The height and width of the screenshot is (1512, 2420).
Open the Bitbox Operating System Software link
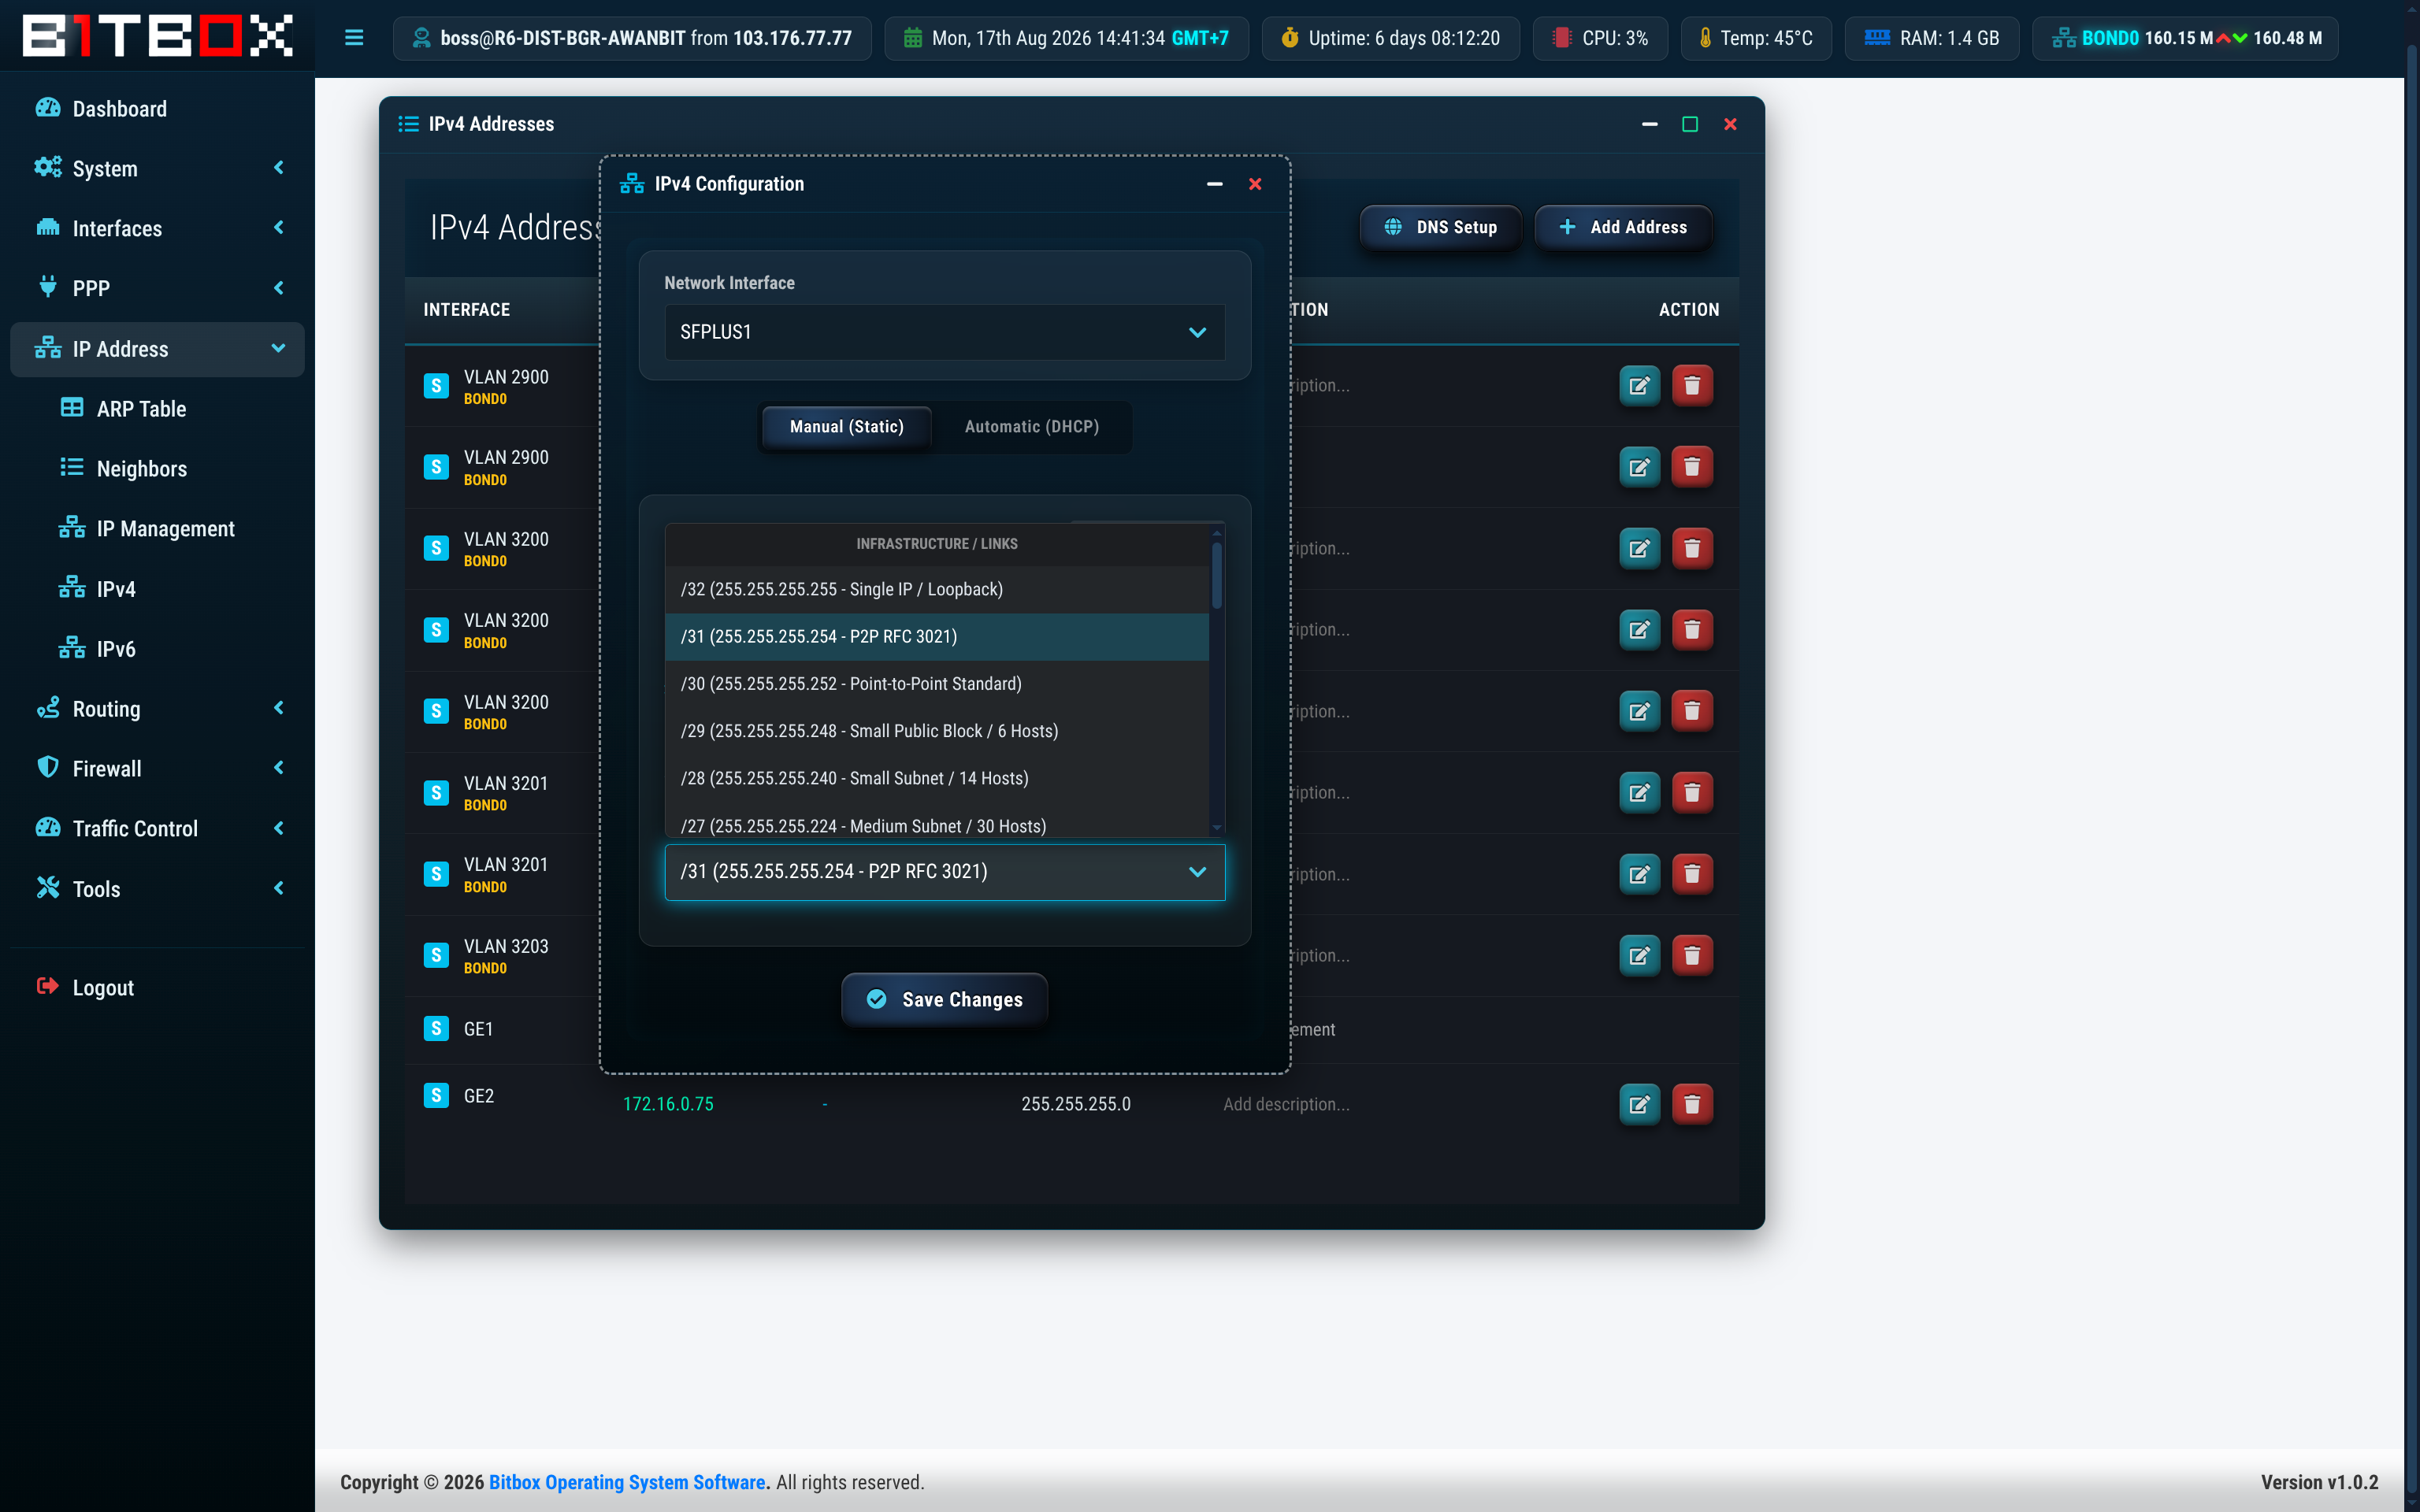pyautogui.click(x=627, y=1482)
